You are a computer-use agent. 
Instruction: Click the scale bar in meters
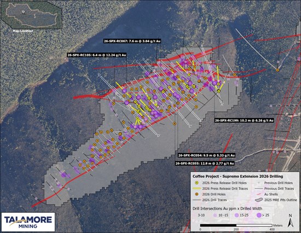tap(236, 225)
